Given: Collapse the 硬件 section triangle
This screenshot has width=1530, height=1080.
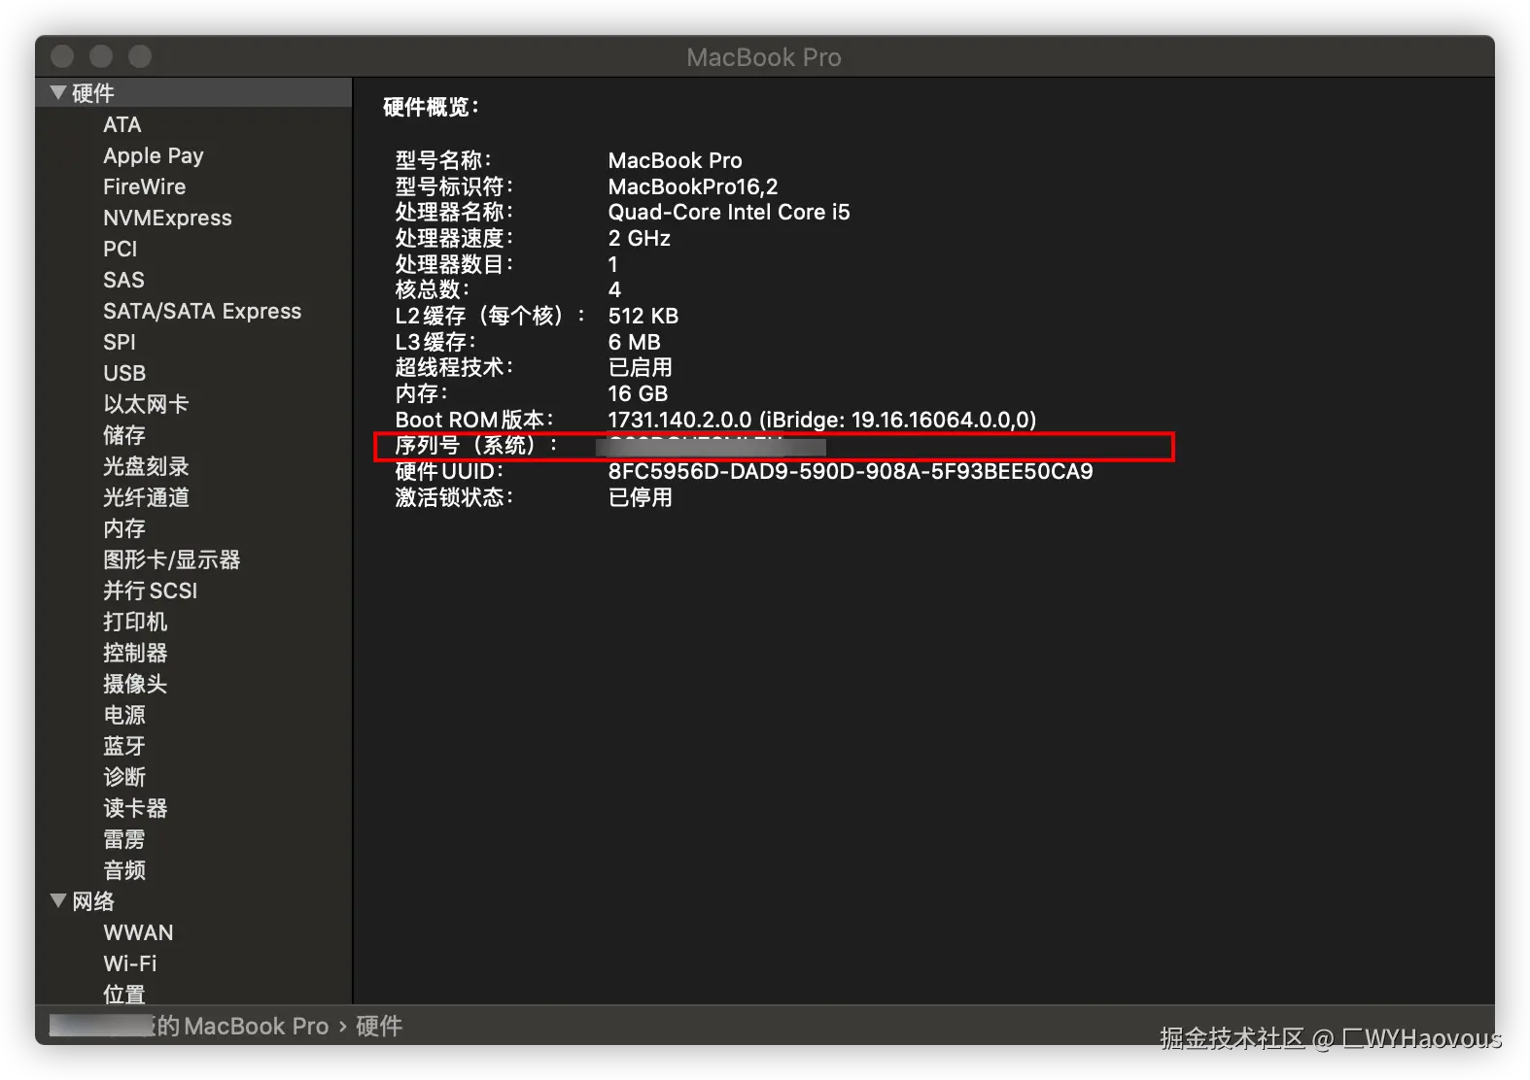Looking at the screenshot, I should (58, 92).
